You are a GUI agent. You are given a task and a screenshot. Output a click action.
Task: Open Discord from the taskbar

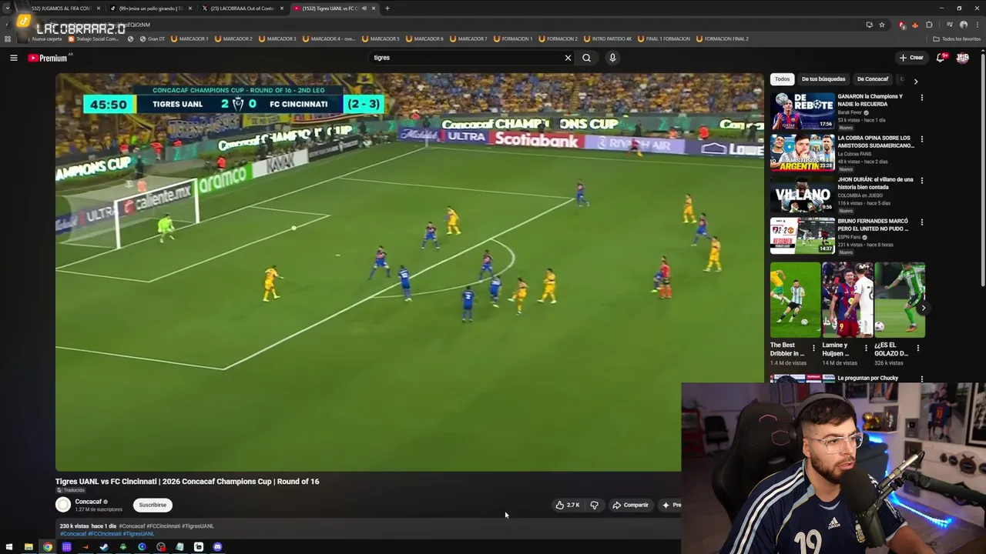coord(217,547)
